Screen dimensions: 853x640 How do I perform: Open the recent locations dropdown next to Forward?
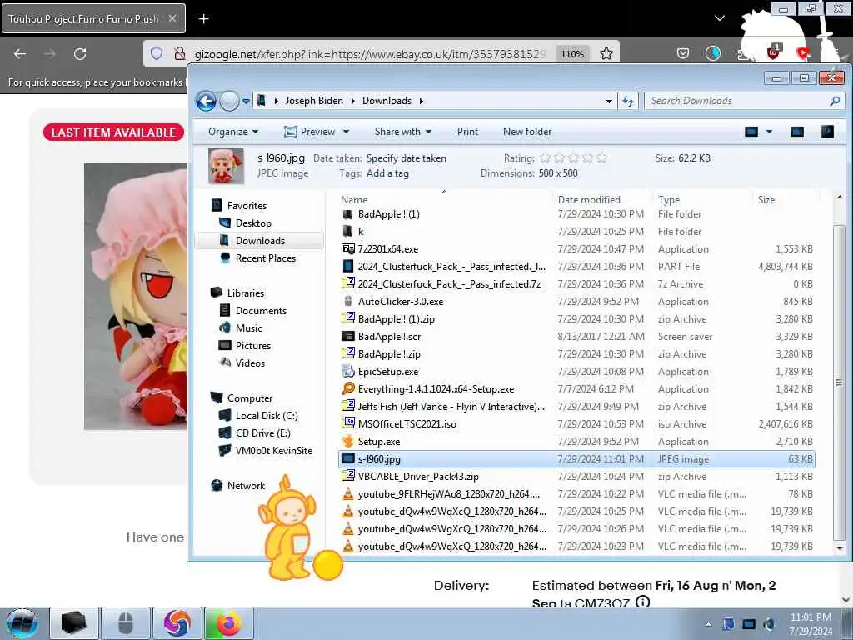(246, 101)
